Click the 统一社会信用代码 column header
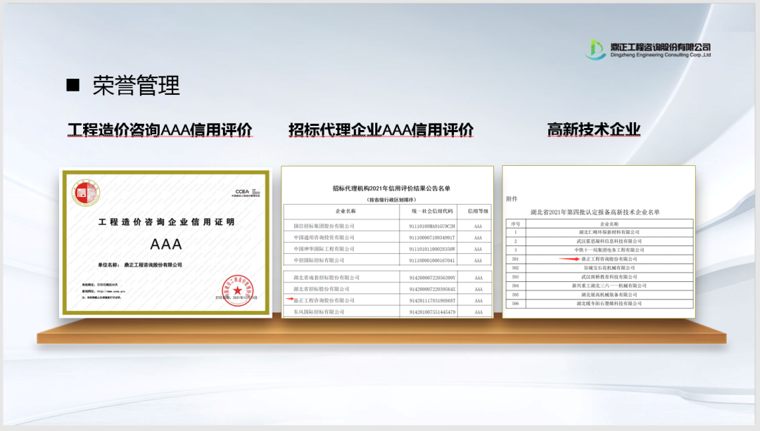760x431 pixels. click(432, 211)
